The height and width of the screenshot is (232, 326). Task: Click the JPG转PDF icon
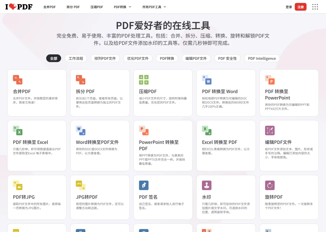click(81, 185)
